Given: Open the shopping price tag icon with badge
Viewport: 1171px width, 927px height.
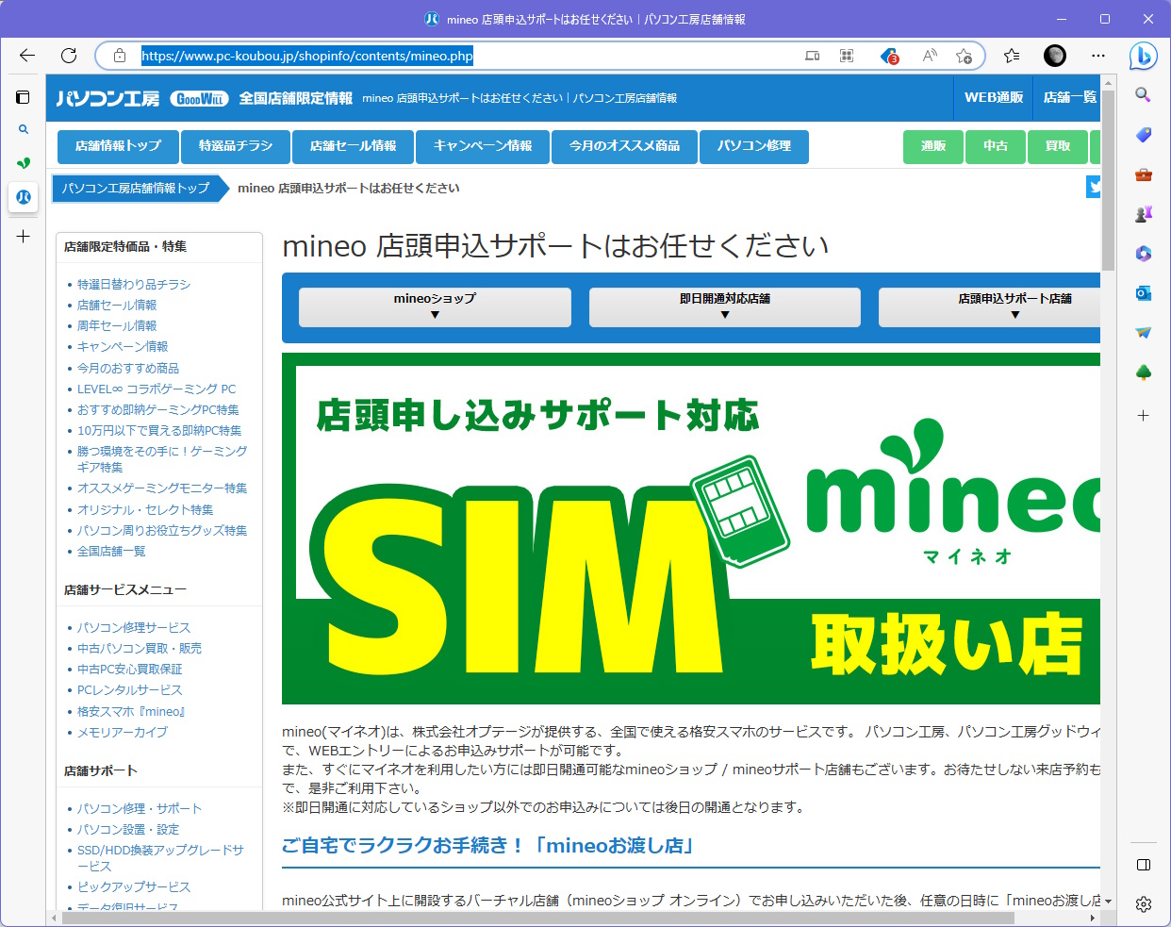Looking at the screenshot, I should 889,56.
